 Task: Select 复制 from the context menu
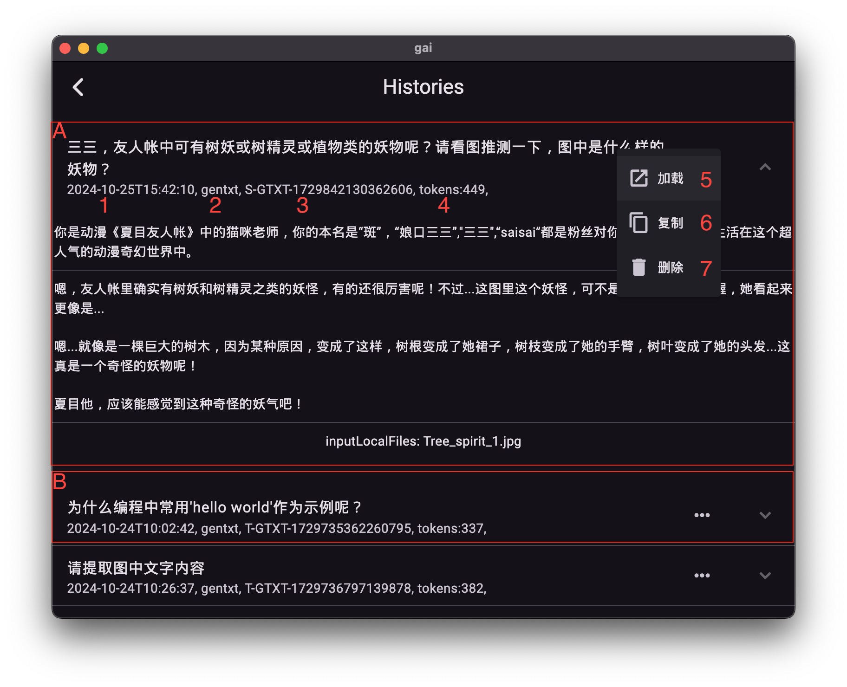pos(670,223)
